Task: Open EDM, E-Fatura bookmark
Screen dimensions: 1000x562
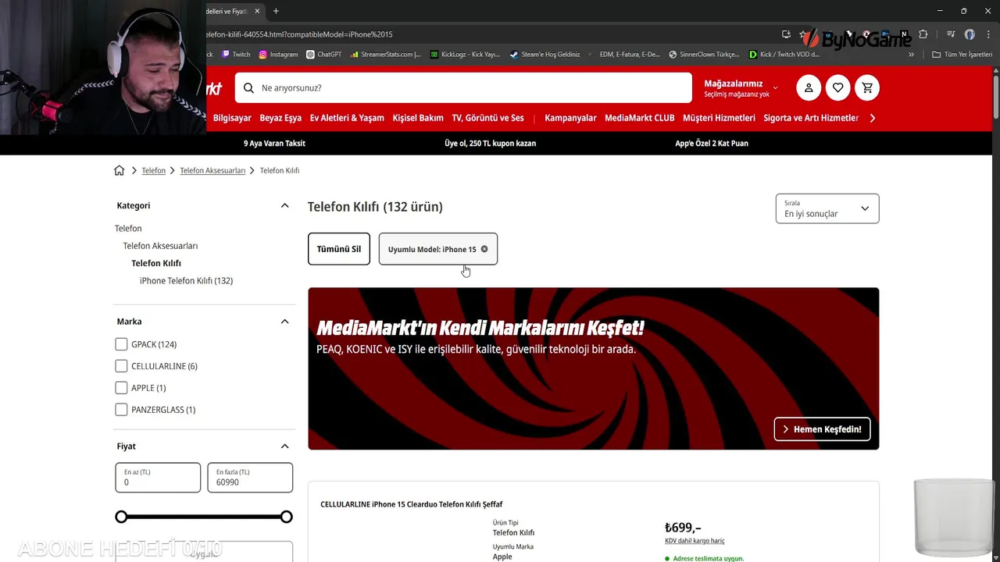Action: [x=630, y=55]
